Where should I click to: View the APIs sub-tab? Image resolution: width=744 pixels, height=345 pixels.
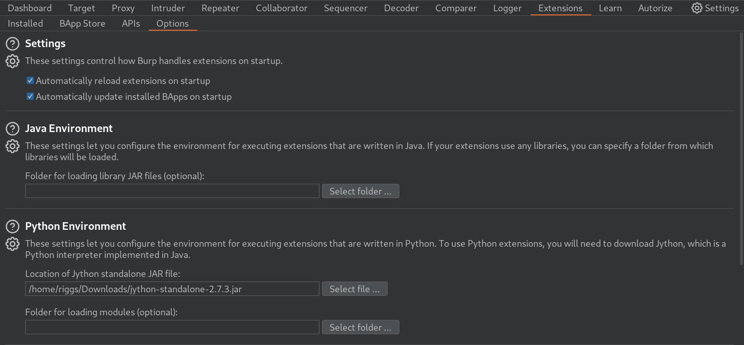[x=131, y=24]
